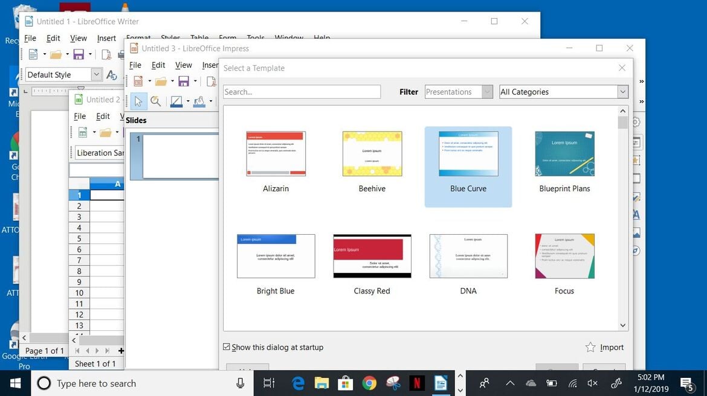Expand line color dropdown arrow in Impress
The width and height of the screenshot is (707, 396).
tap(188, 101)
